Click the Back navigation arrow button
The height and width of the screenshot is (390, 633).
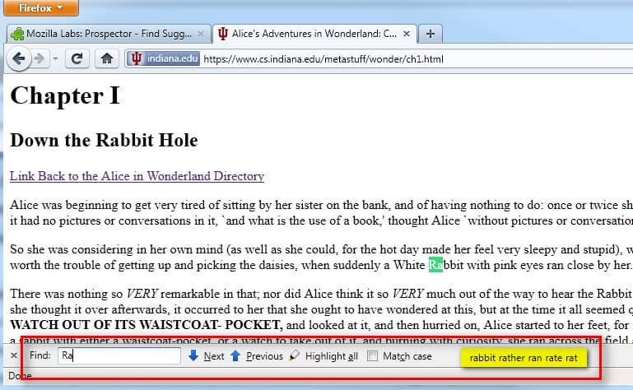[19, 58]
